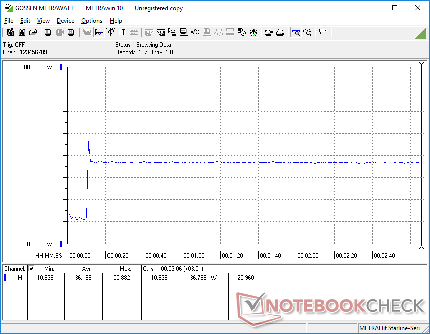Viewport: 430px width, 334px height.
Task: Click the 00:00:20 time axis label
Action: pos(118,255)
